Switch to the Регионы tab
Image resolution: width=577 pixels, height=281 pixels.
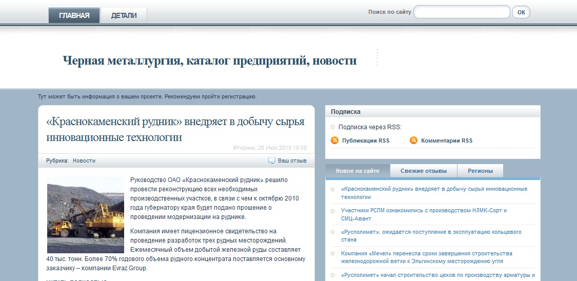pyautogui.click(x=480, y=171)
